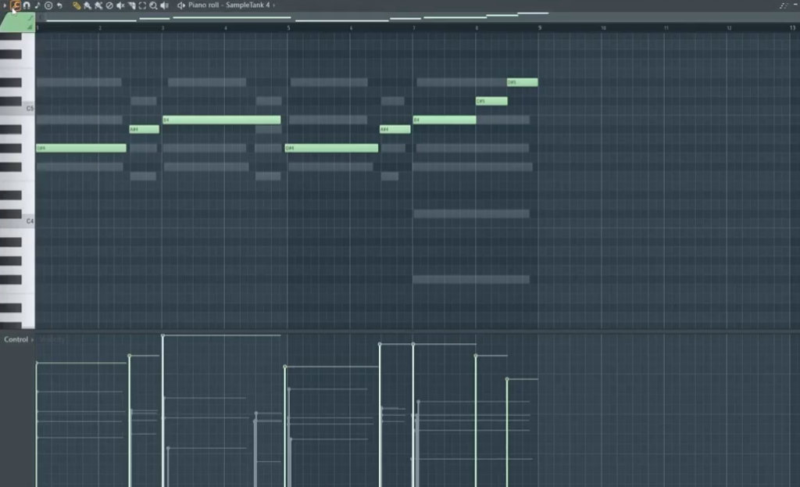
Task: Select the Zoom magnifier tool
Action: (x=153, y=5)
